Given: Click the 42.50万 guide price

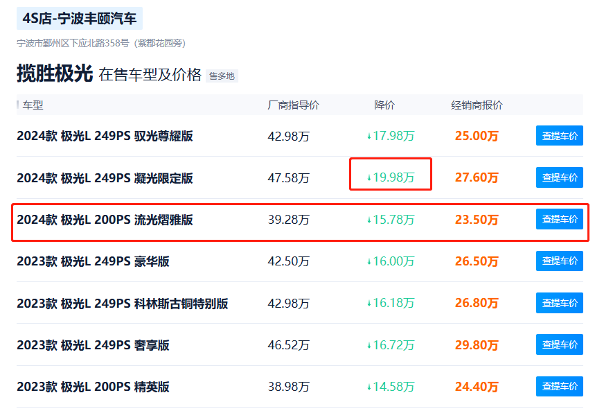Looking at the screenshot, I should click(x=289, y=261).
